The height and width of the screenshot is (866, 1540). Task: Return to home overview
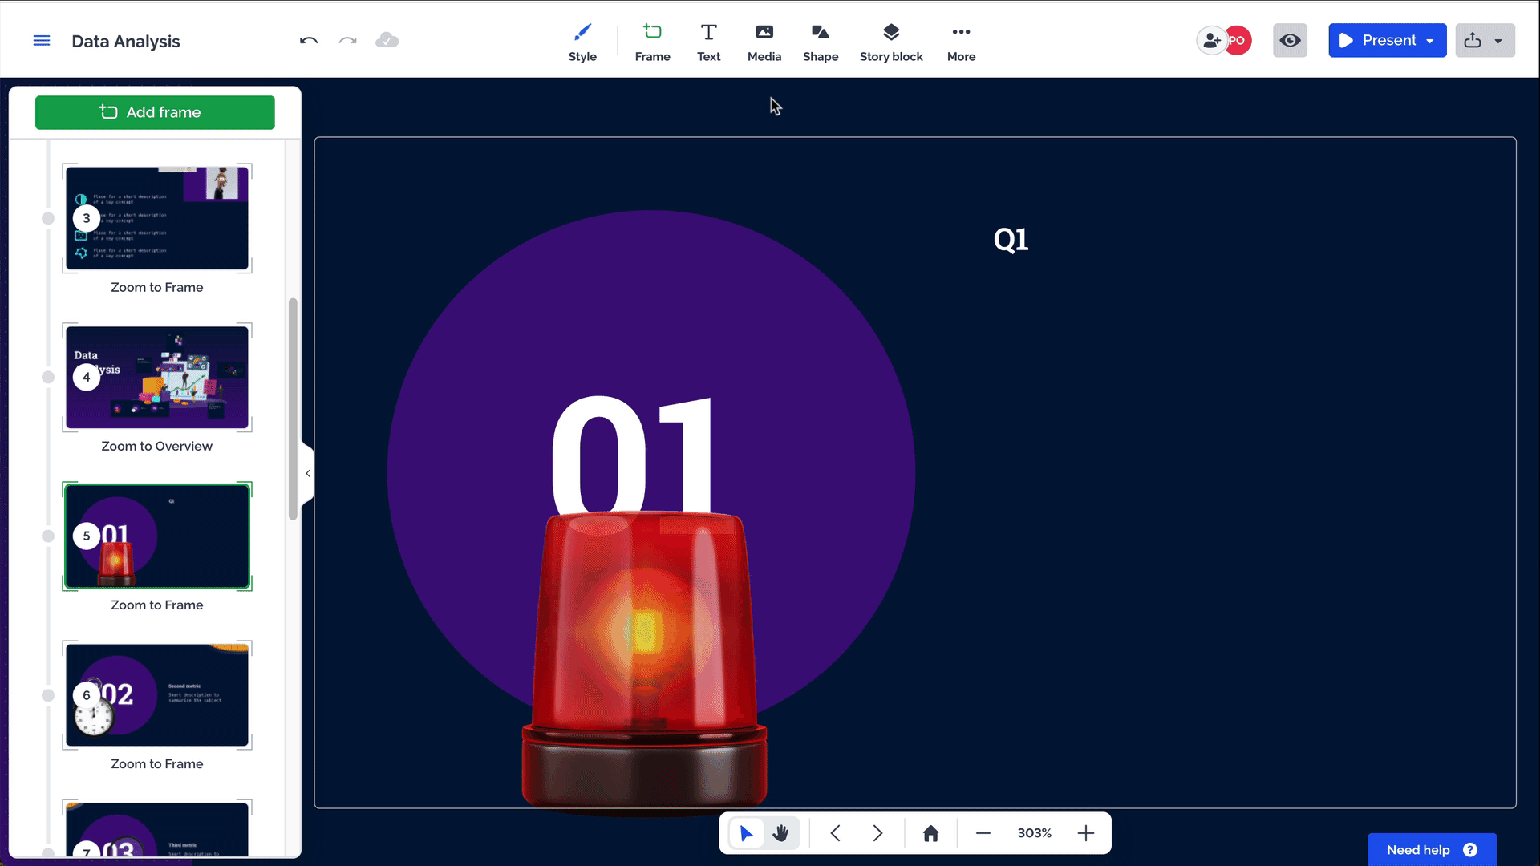click(x=930, y=833)
